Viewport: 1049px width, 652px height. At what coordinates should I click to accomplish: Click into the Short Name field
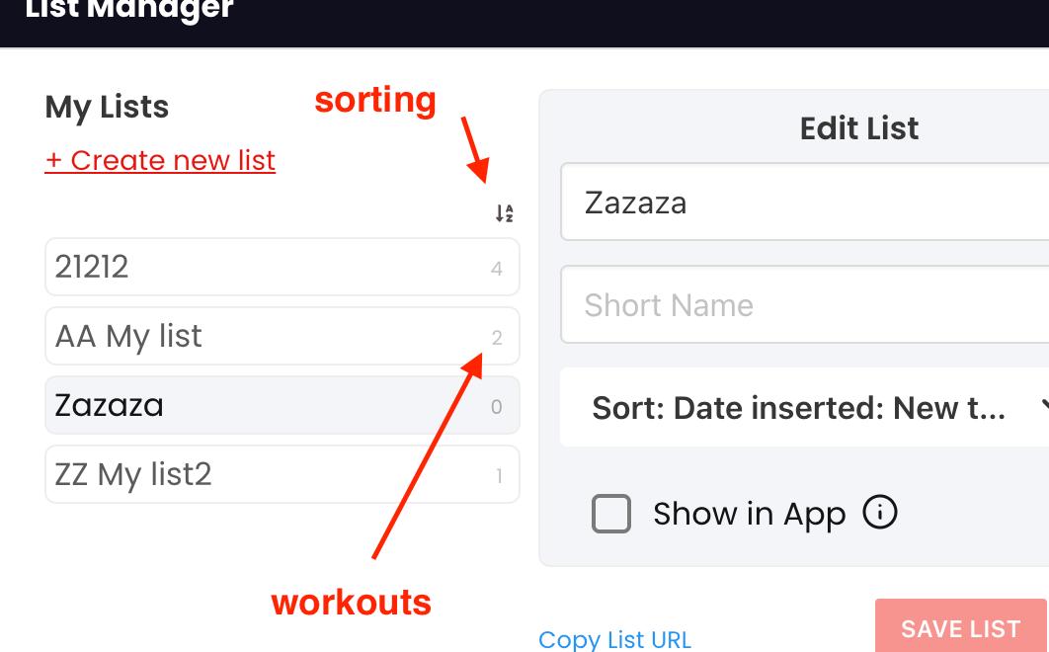tap(804, 304)
